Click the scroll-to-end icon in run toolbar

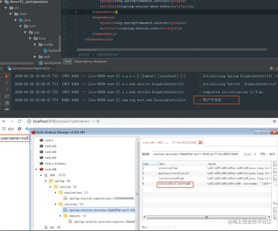(7, 103)
